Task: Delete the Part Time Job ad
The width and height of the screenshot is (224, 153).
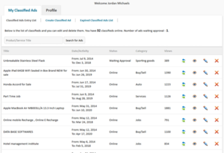Action: [x=217, y=96]
